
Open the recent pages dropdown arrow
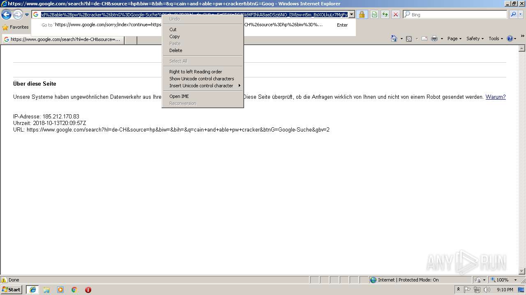click(x=27, y=15)
